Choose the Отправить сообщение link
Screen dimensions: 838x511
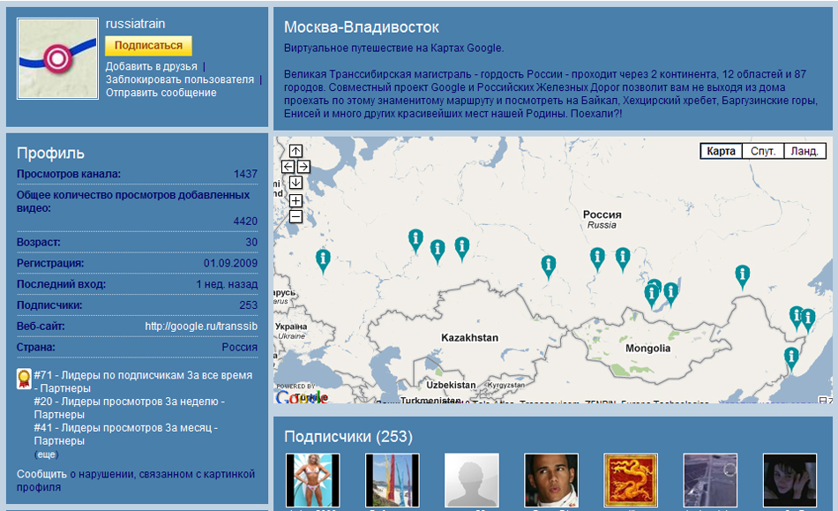[161, 93]
